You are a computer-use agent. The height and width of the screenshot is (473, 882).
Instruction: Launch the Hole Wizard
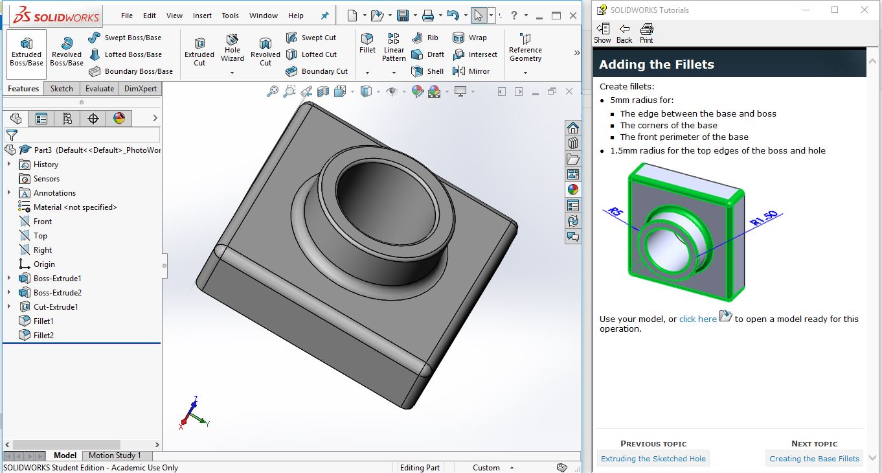pyautogui.click(x=232, y=49)
